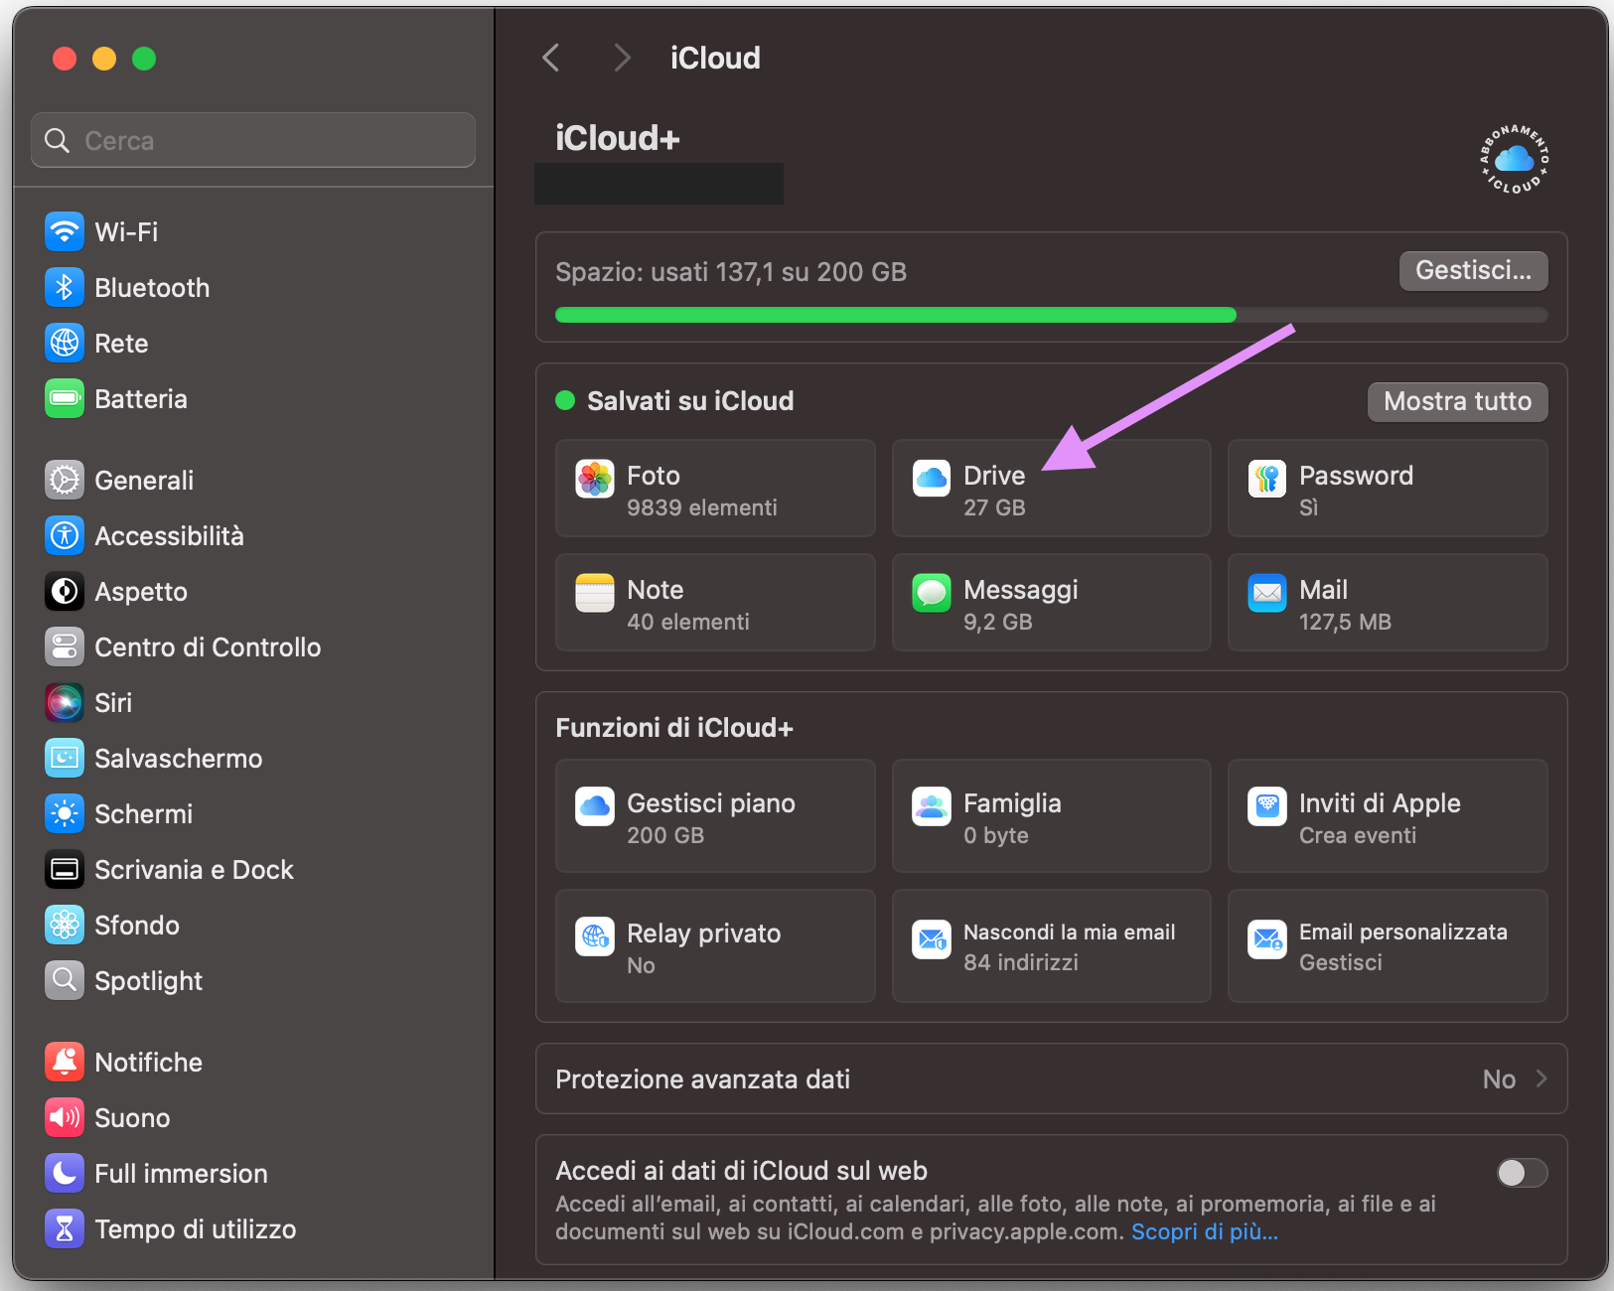1614x1291 pixels.
Task: Click the Gestisci button for storage
Action: (x=1473, y=270)
